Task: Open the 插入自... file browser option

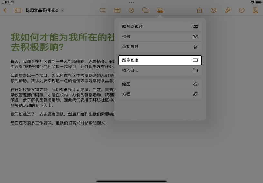Action: coord(160,70)
